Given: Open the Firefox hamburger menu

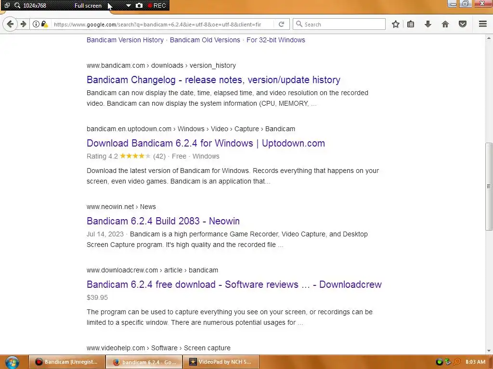Looking at the screenshot, I should click(x=483, y=24).
